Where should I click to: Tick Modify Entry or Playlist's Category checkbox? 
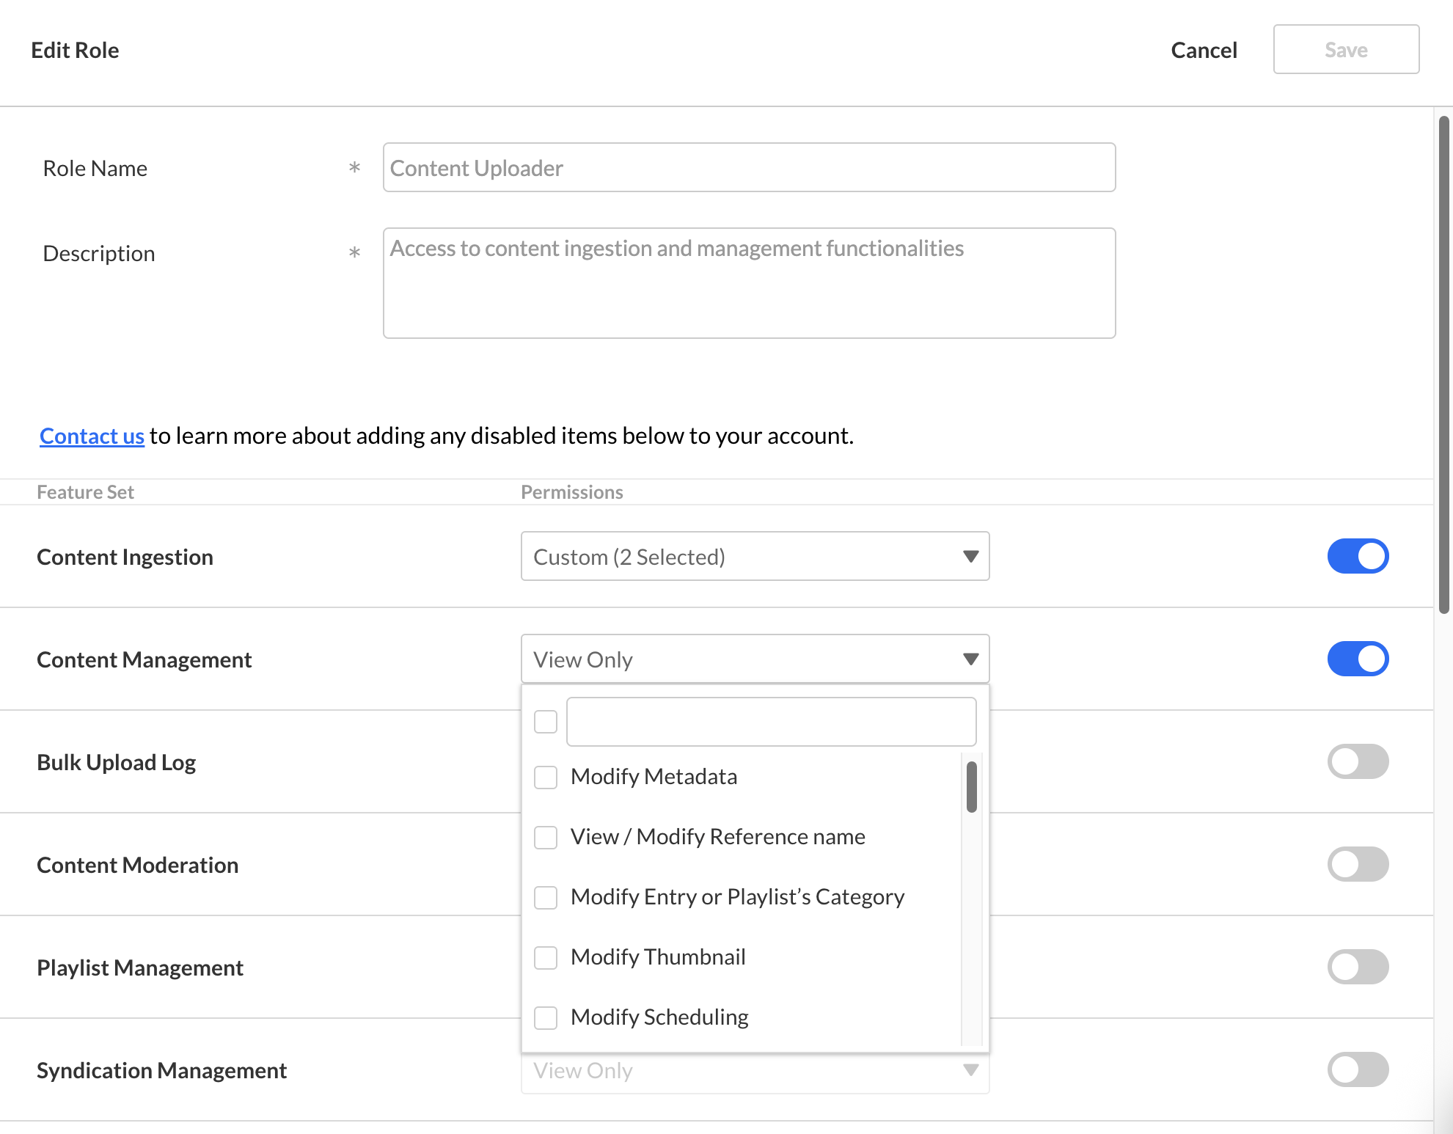[546, 897]
